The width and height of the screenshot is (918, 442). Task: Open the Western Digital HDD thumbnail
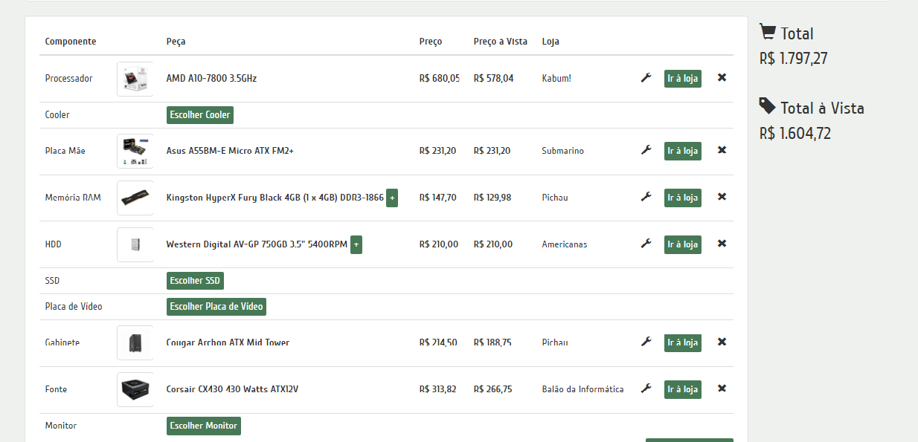click(x=135, y=244)
